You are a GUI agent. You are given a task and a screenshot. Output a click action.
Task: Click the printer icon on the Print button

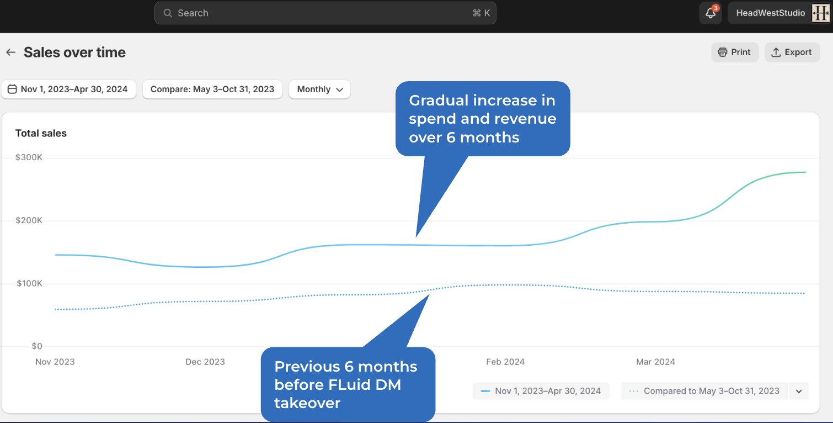[x=723, y=52]
